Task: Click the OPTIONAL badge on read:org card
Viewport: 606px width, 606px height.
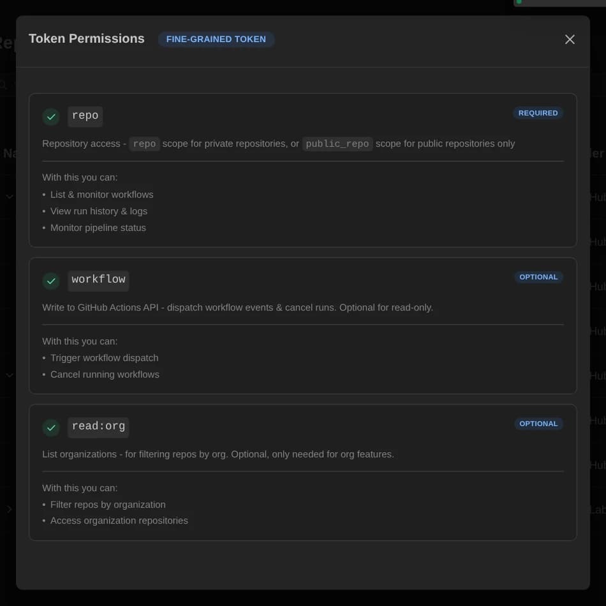Action: (x=538, y=424)
